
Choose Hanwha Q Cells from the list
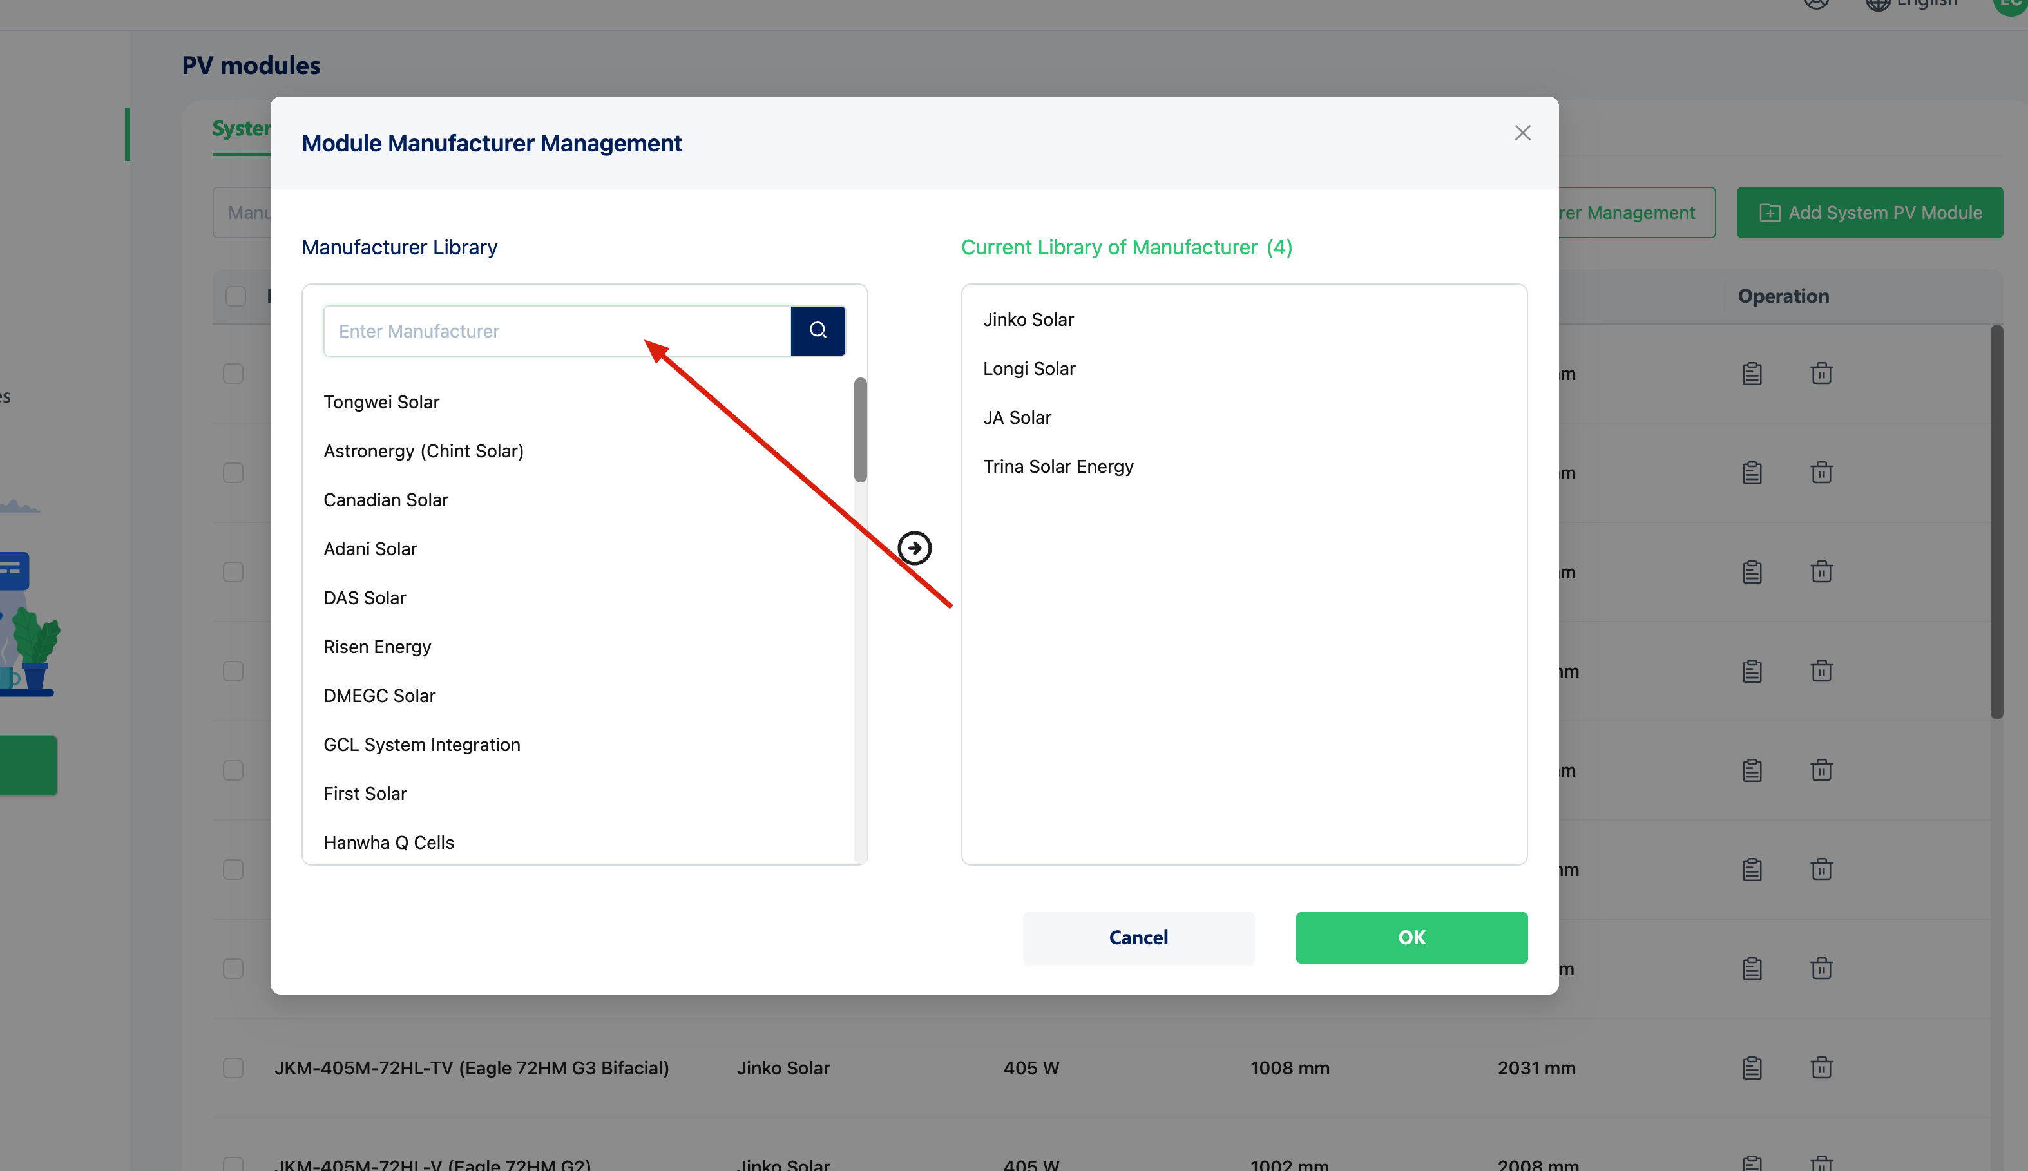click(x=388, y=843)
